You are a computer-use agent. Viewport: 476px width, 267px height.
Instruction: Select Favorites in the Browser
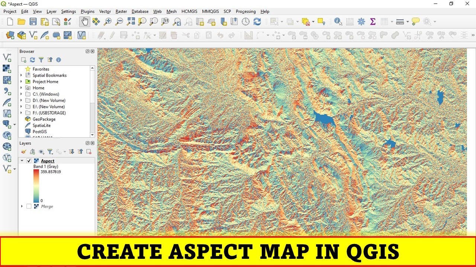[41, 69]
